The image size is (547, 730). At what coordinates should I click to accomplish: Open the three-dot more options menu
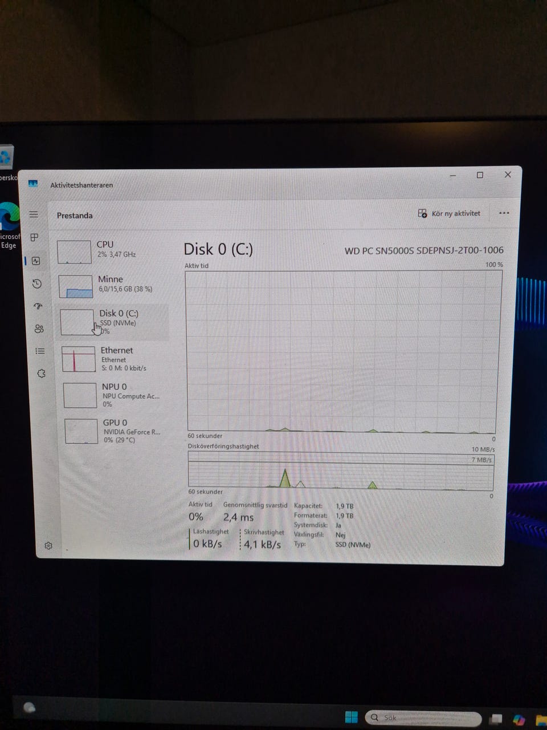coord(504,213)
